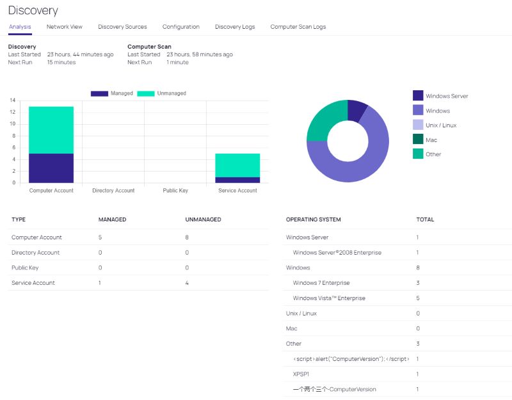Switch to the Network View tab
Viewport: 512px width, 400px height.
click(x=64, y=27)
